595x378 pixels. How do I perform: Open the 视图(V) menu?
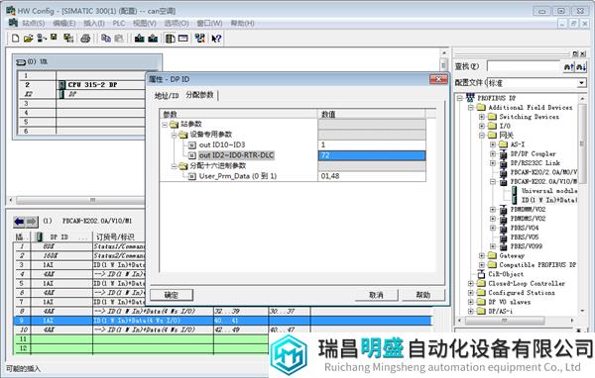145,24
